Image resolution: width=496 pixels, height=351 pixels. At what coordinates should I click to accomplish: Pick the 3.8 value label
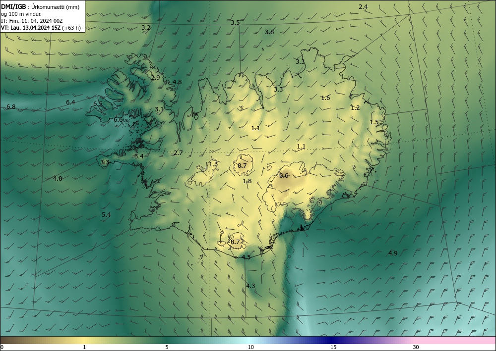coord(269,32)
